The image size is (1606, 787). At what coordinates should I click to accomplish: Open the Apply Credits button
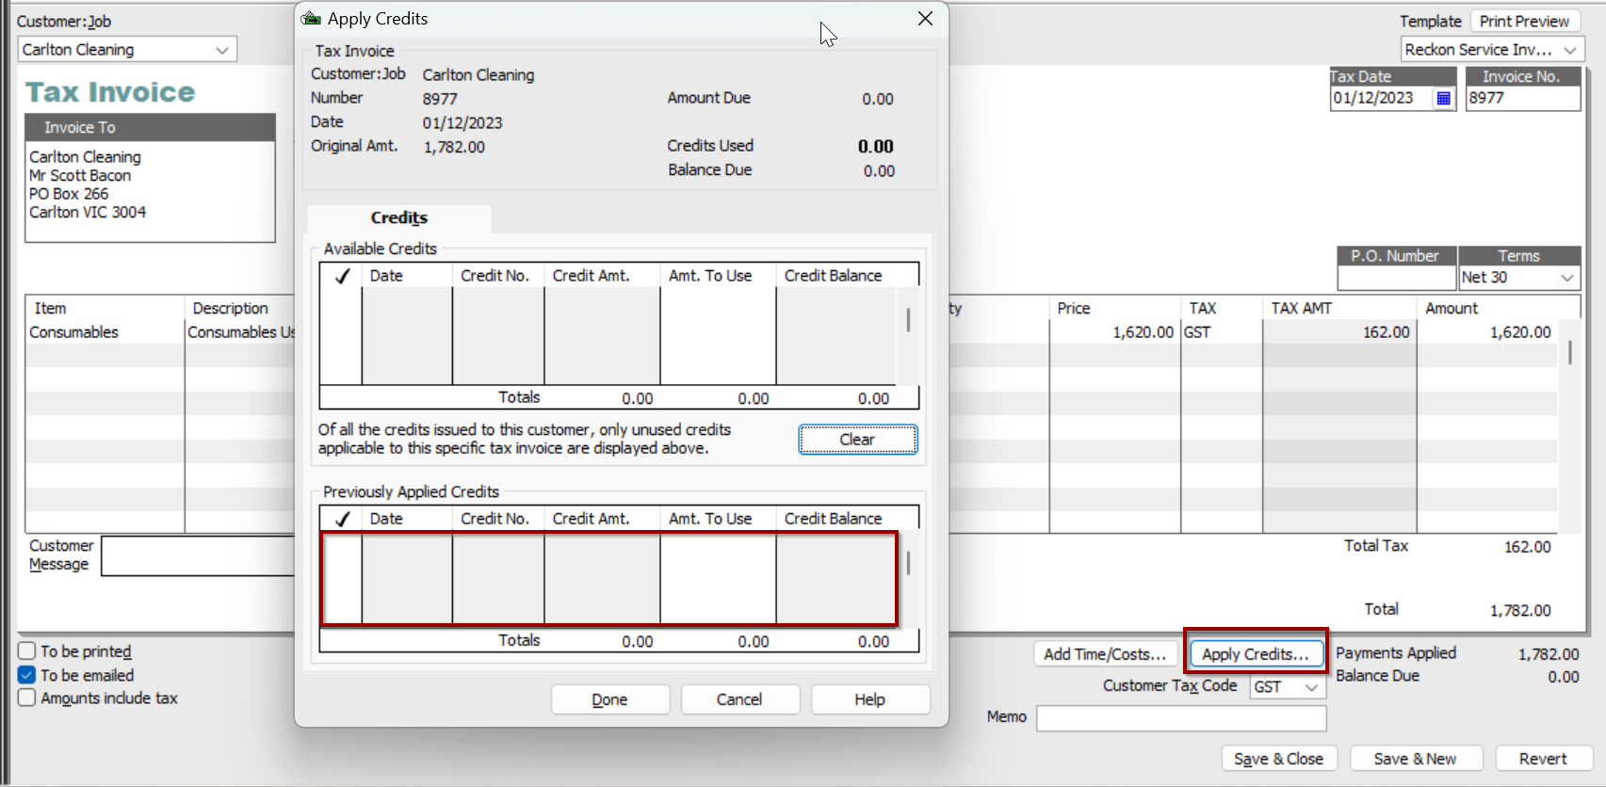point(1256,653)
